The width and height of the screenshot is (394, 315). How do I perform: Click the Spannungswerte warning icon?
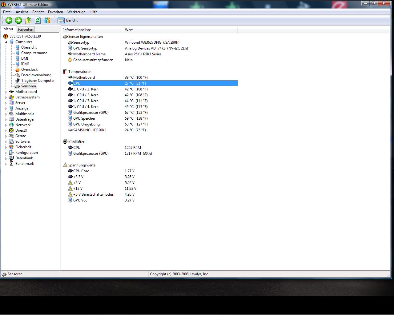pos(65,165)
